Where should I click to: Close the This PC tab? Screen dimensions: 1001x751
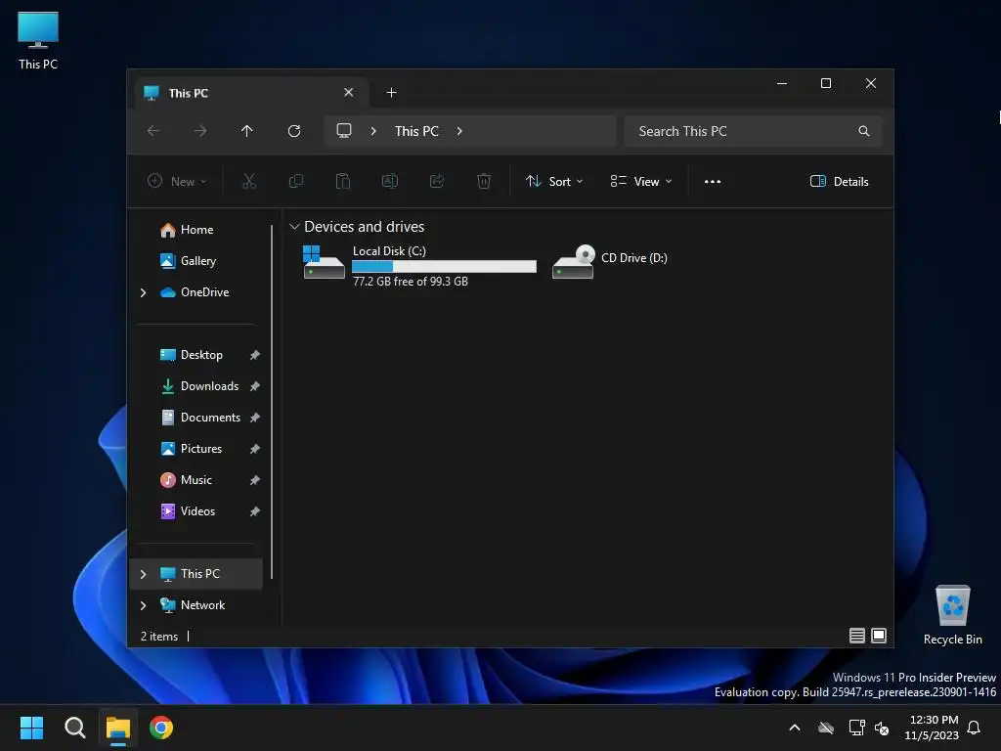349,93
